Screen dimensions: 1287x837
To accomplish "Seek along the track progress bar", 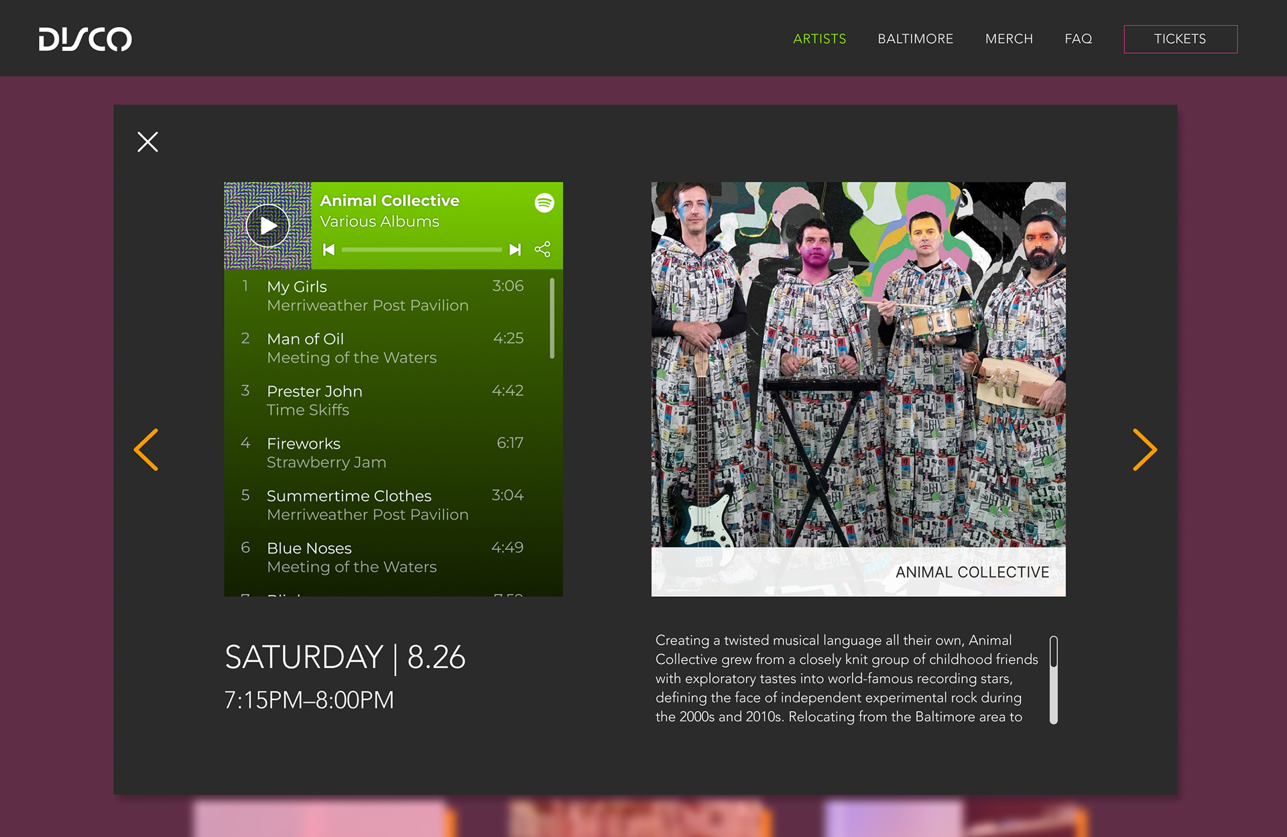I will pyautogui.click(x=422, y=249).
